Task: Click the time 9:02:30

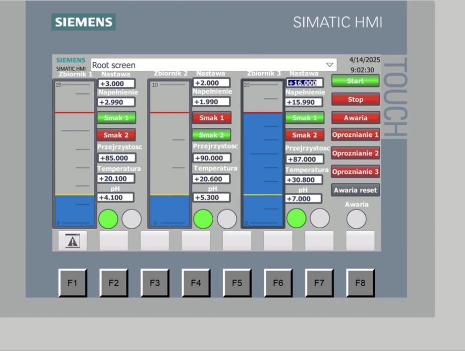Action: (362, 70)
